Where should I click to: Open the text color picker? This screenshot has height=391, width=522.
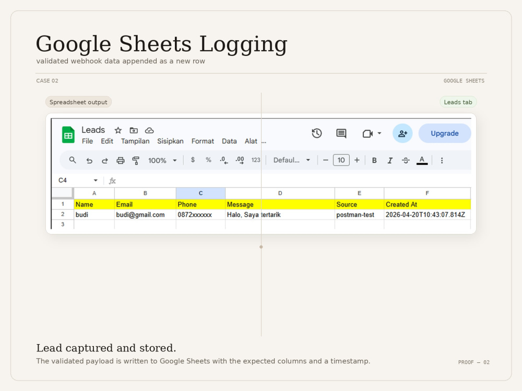[x=422, y=161]
